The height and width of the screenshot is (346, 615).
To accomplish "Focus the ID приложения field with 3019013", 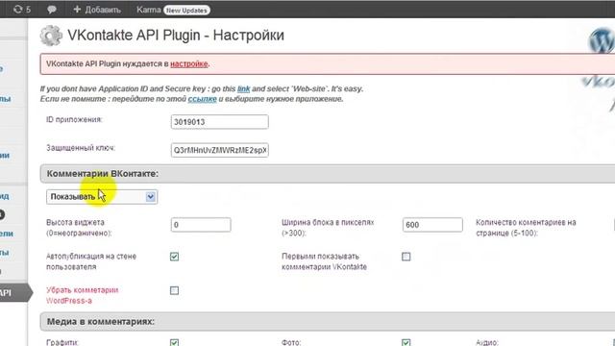I will tap(220, 122).
